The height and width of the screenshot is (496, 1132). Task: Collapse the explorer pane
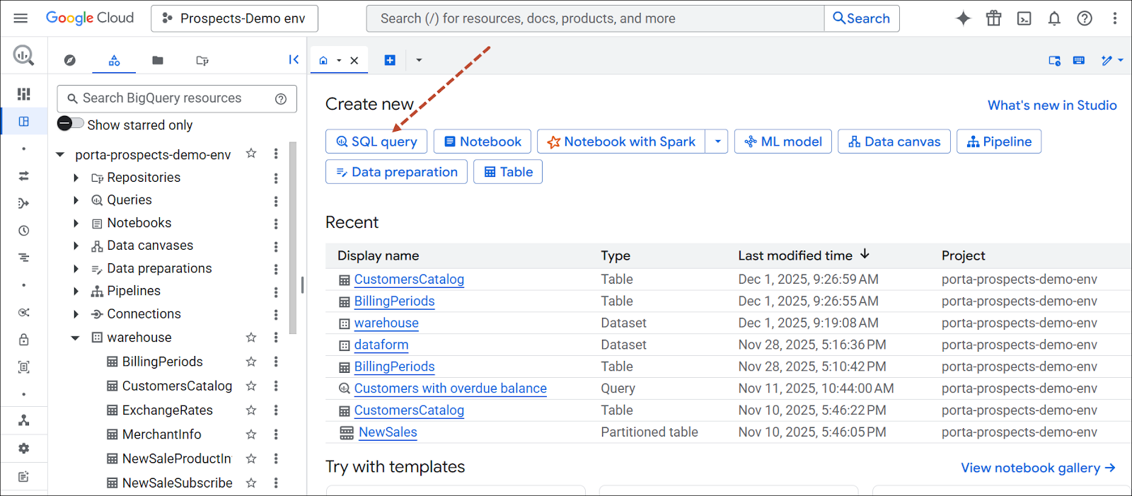294,59
